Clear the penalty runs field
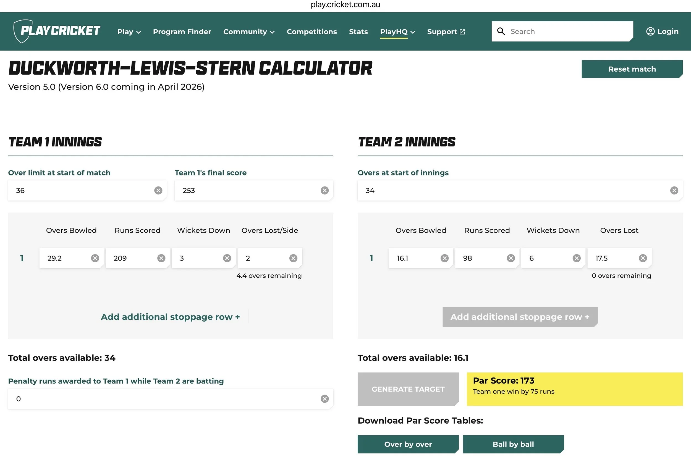The height and width of the screenshot is (462, 691). point(324,399)
